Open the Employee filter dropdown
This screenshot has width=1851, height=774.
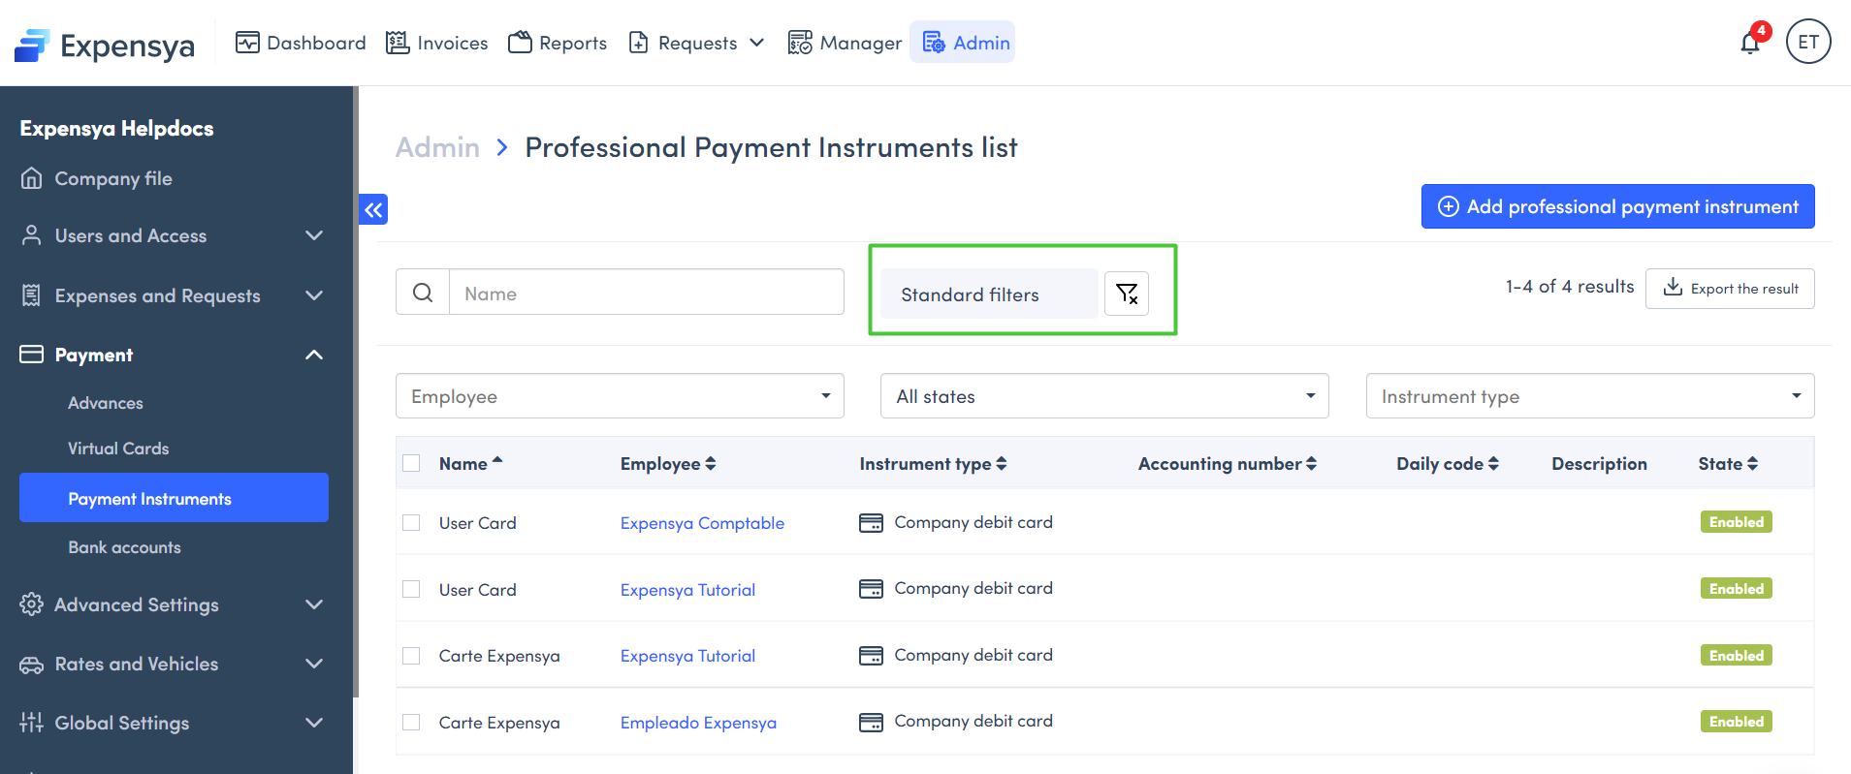620,396
